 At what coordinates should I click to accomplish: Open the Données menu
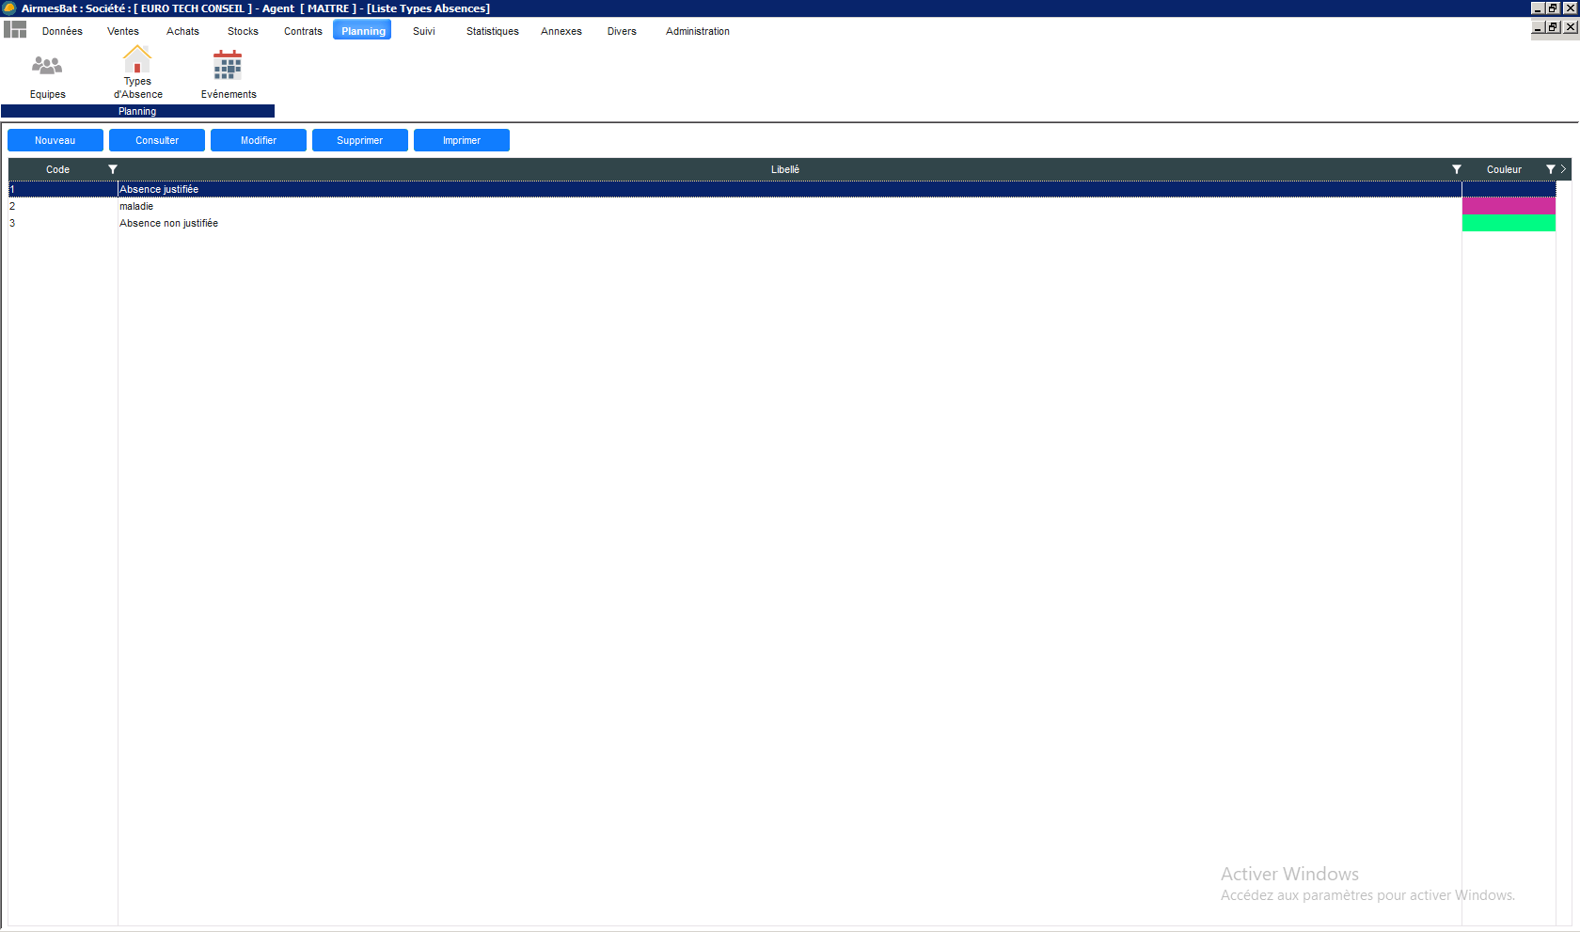pos(62,31)
